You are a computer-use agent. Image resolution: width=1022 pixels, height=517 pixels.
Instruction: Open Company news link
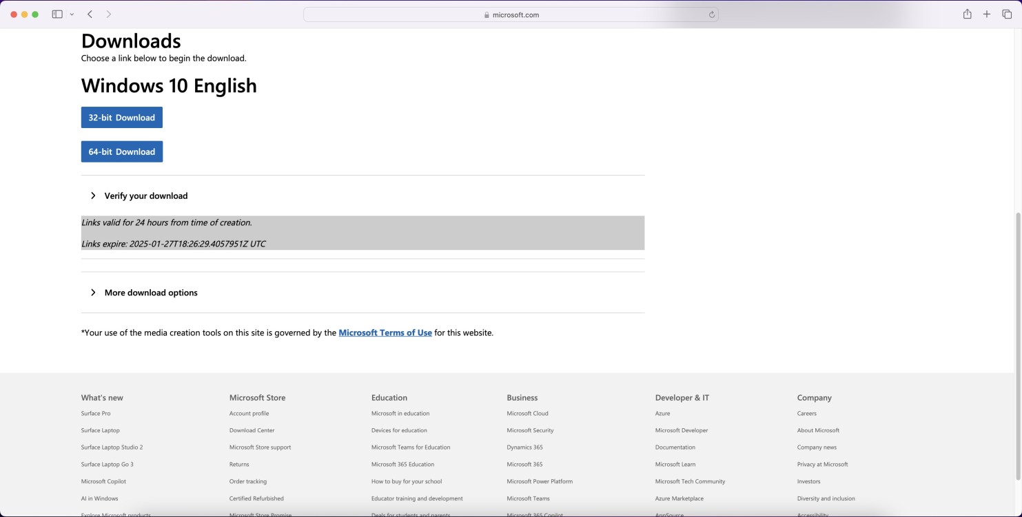[x=817, y=447]
